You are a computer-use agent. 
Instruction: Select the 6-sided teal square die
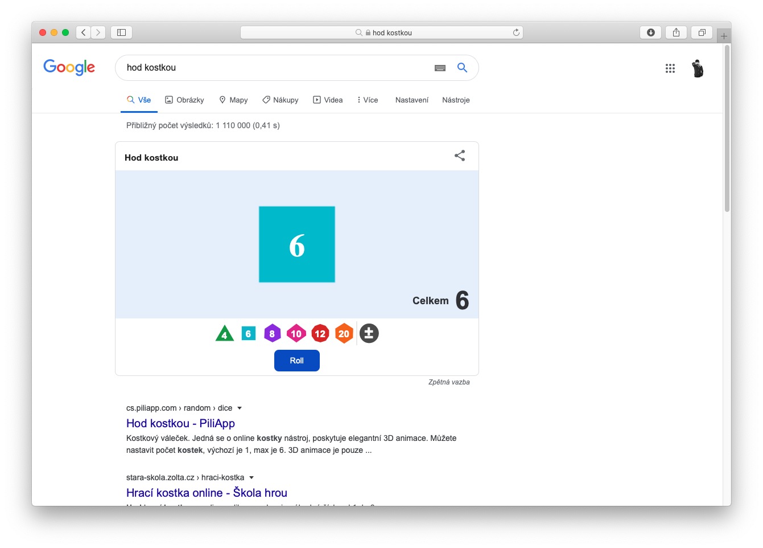[249, 333]
